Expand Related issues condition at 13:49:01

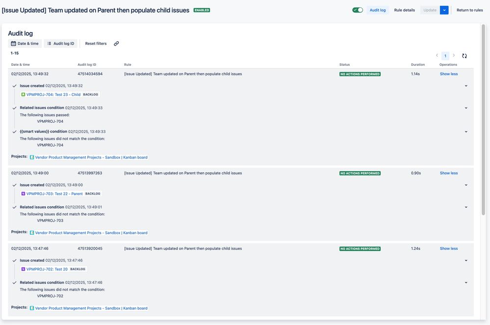466,207
